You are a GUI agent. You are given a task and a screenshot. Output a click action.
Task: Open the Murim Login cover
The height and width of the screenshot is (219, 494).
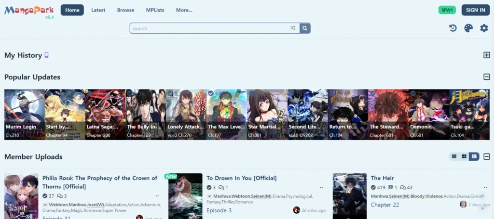click(25, 115)
